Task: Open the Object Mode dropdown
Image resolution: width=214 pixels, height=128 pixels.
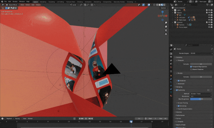Action: pyautogui.click(x=12, y=5)
